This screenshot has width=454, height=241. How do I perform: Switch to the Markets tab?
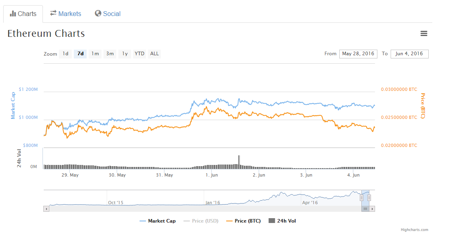(66, 14)
